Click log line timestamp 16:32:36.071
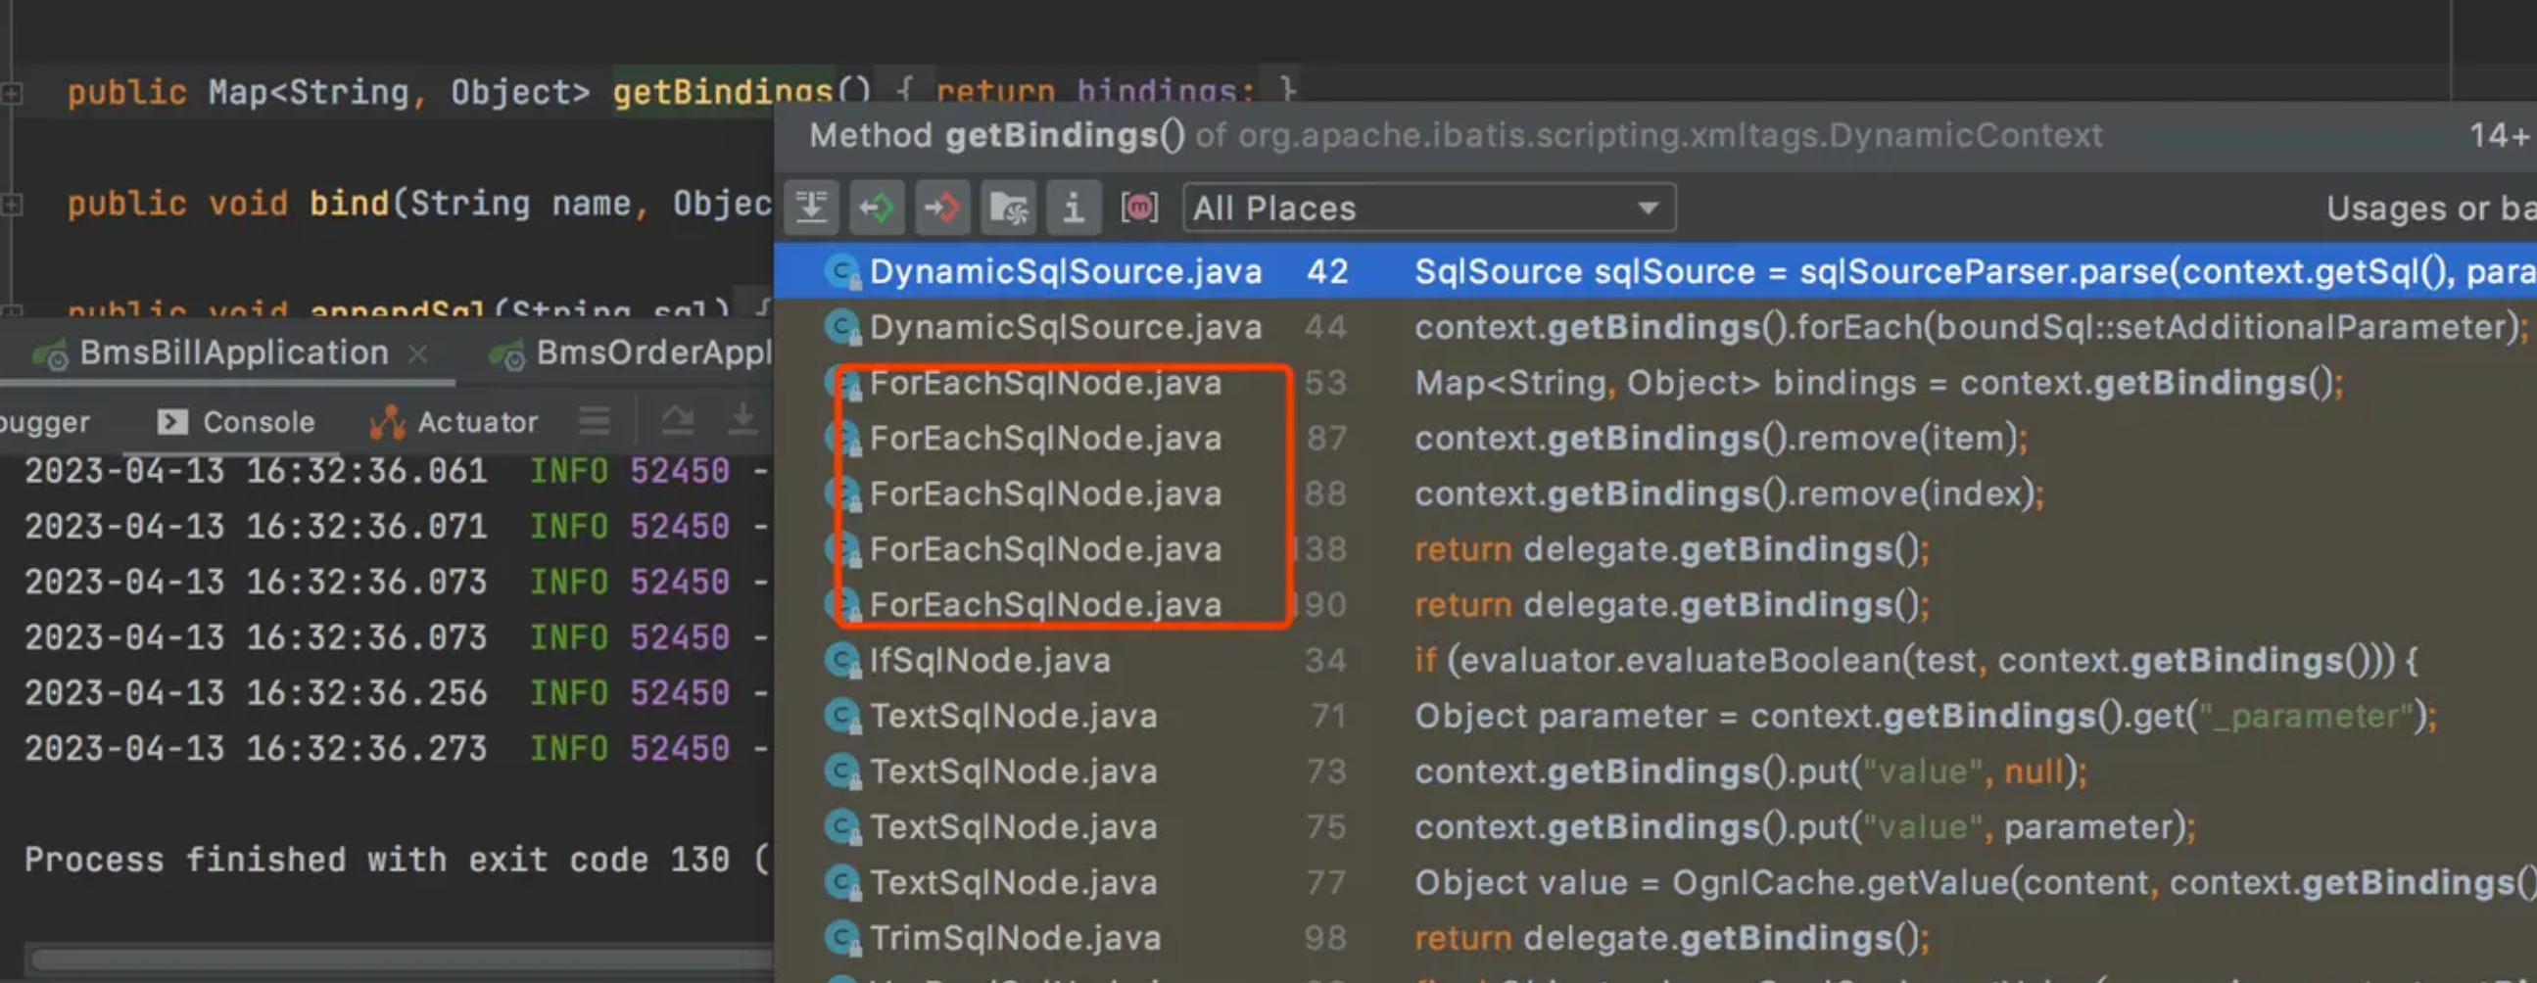Screen dimensions: 2537x983 [256, 527]
